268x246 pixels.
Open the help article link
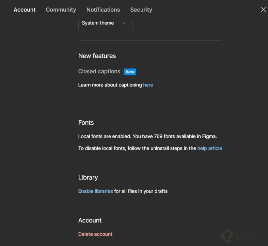(x=209, y=148)
